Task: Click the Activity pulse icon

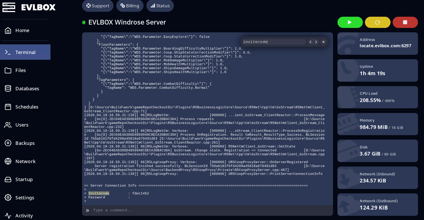Action: coord(8,216)
